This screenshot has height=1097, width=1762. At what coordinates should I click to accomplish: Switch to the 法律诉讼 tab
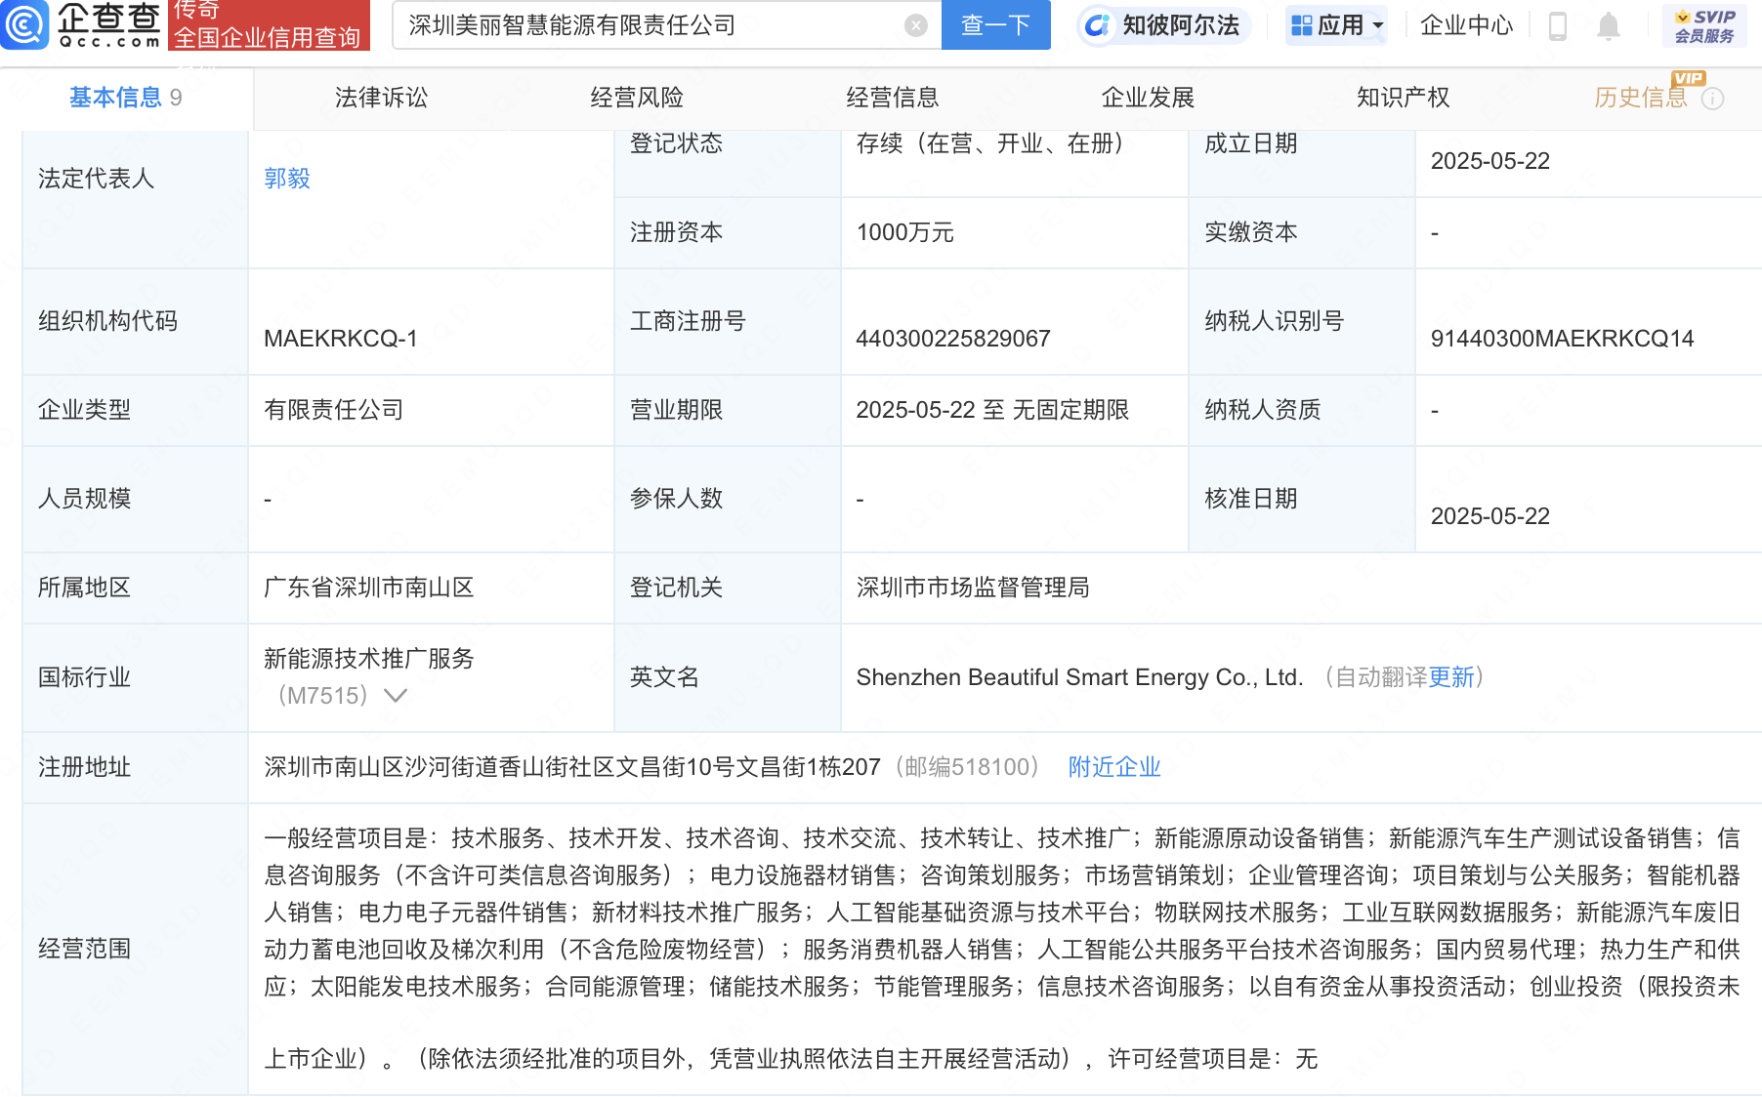[381, 98]
